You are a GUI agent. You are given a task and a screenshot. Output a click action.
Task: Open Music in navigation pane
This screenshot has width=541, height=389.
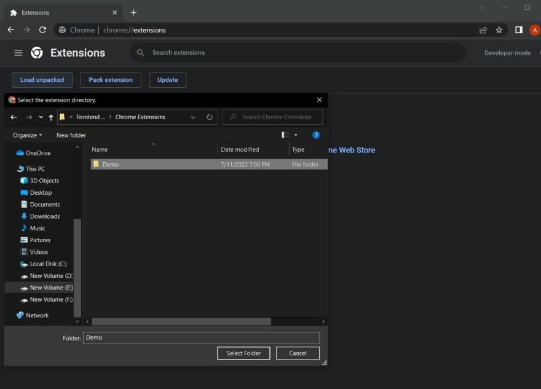[38, 228]
